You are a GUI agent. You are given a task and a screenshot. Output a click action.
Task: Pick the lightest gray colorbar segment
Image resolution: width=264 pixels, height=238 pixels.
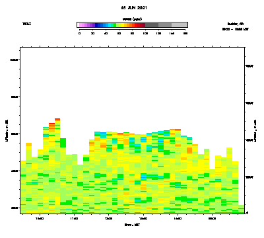pos(180,25)
